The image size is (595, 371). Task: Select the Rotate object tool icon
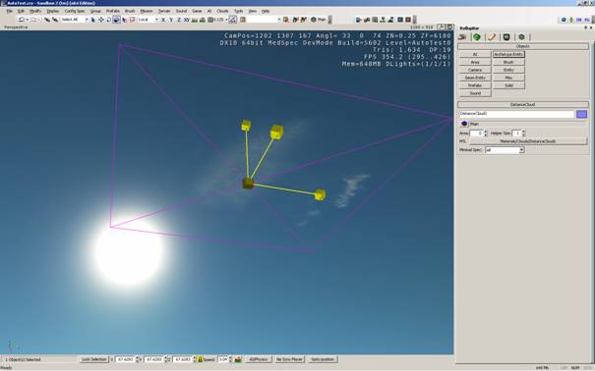(108, 20)
